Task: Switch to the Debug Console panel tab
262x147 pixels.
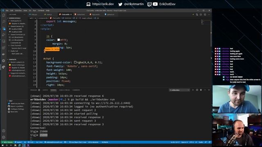Action: point(65,90)
